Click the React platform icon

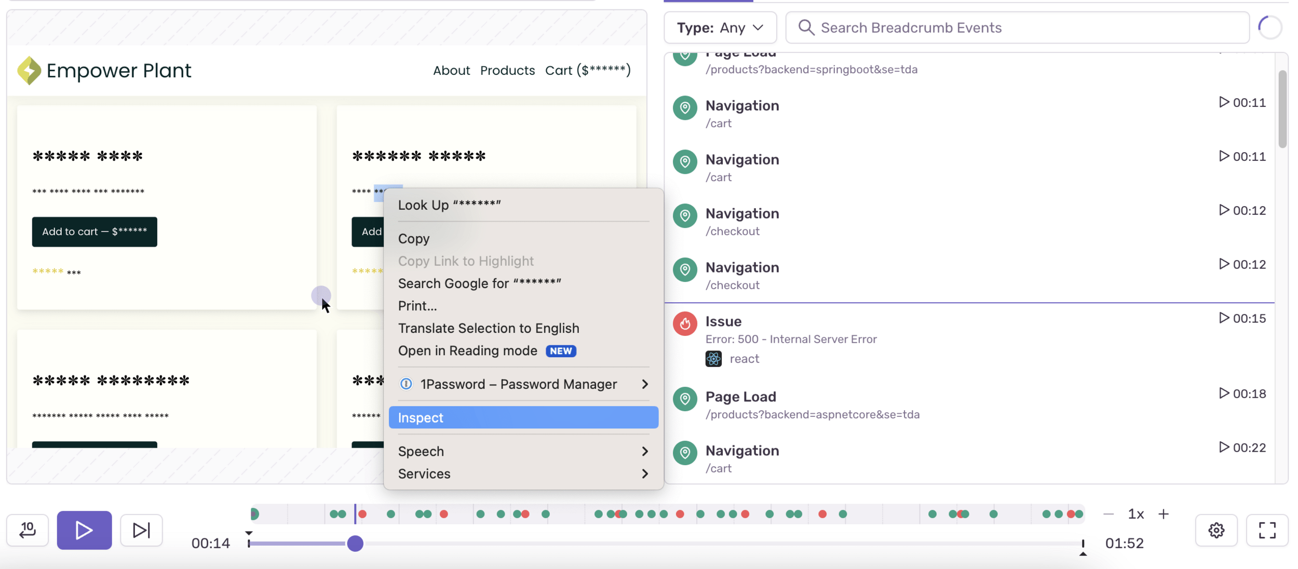(713, 359)
